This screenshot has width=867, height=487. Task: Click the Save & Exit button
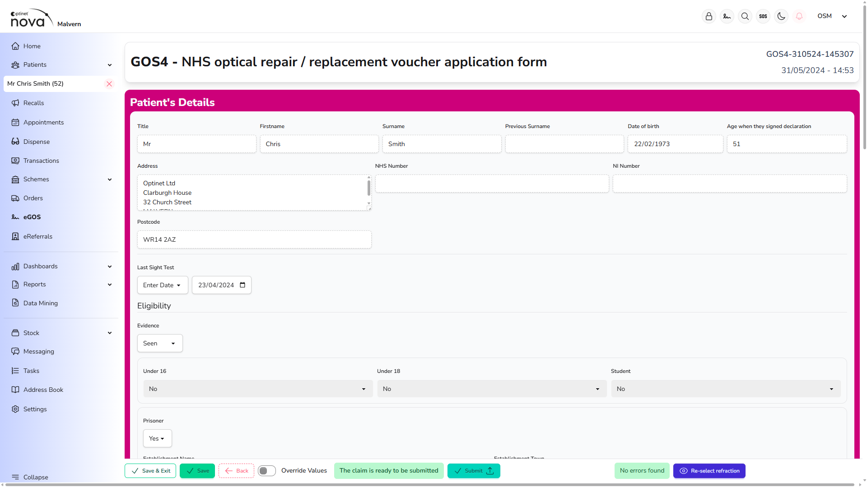click(150, 471)
